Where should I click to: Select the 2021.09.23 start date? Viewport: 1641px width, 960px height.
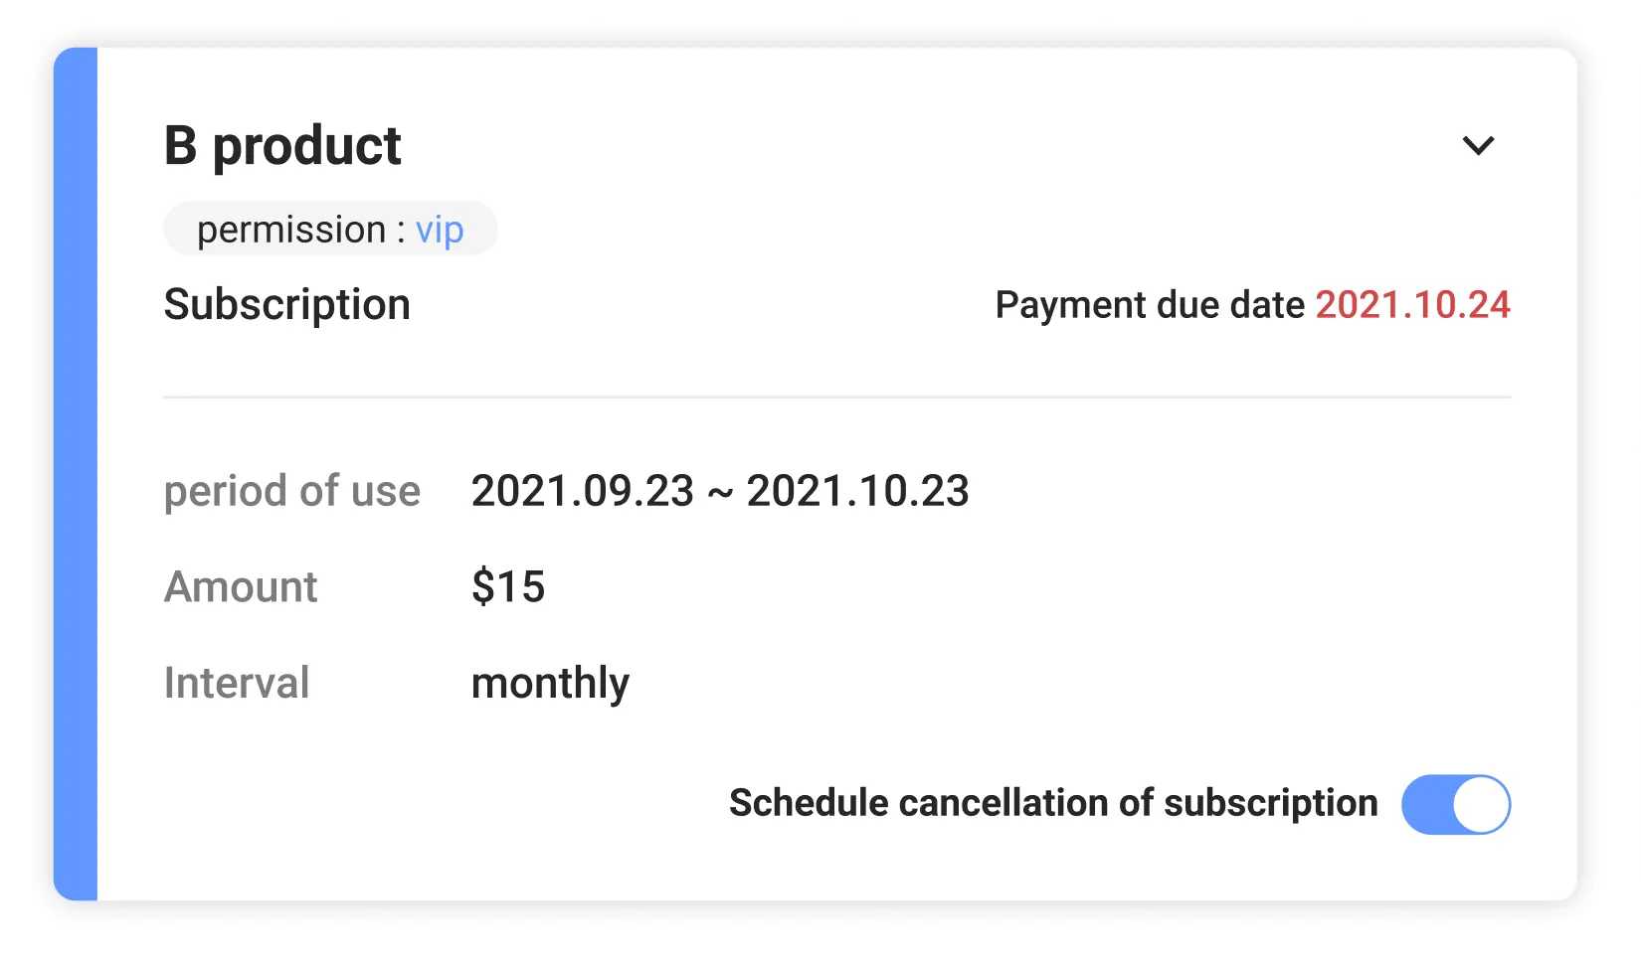pyautogui.click(x=583, y=491)
